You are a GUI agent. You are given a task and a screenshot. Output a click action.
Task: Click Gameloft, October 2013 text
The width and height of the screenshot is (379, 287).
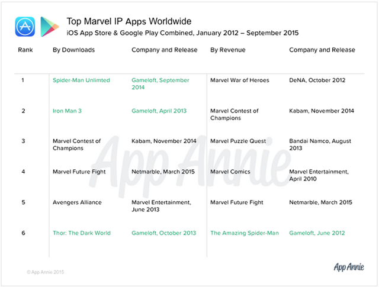pos(163,233)
